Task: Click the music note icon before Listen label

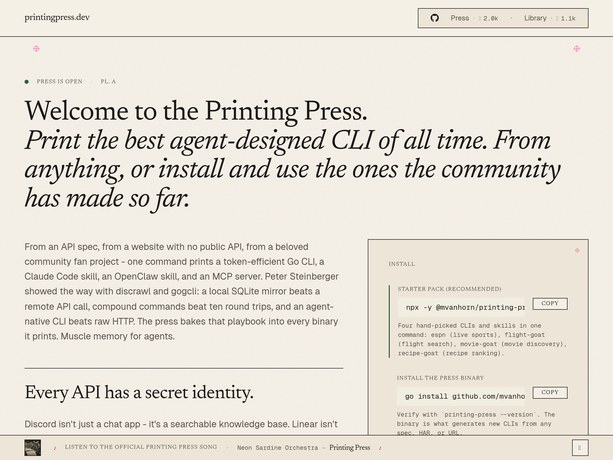Action: [55, 448]
